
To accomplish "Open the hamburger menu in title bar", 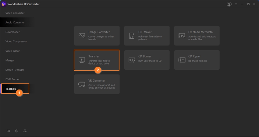I will [x=236, y=4].
